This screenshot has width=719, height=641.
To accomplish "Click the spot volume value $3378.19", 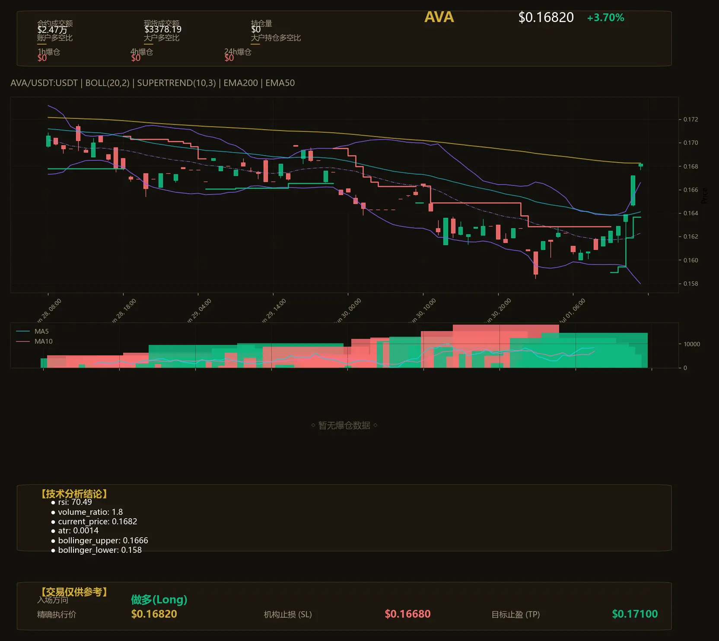I will point(163,29).
